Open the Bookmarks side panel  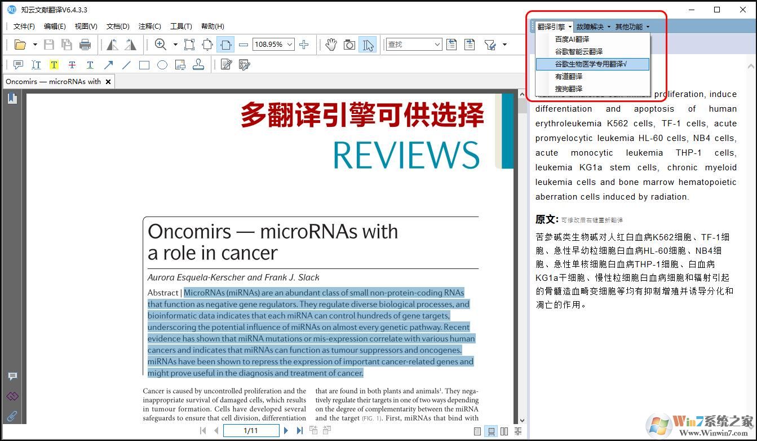pos(12,99)
